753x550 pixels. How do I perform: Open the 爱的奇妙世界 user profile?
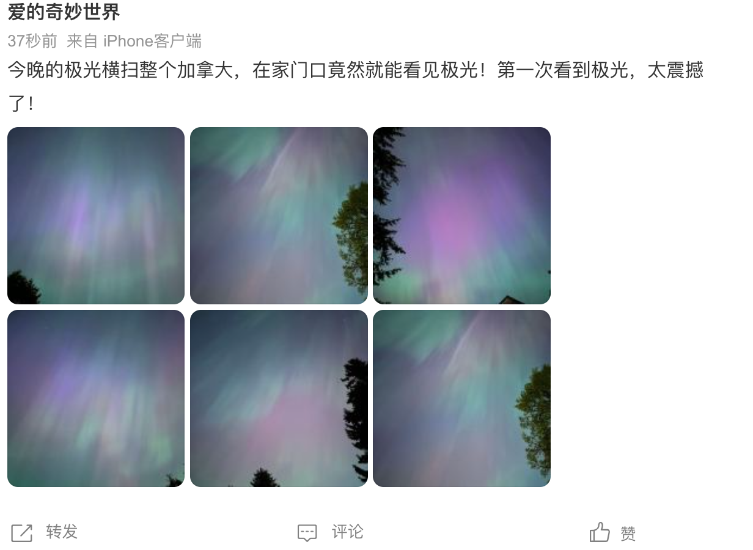(x=64, y=11)
